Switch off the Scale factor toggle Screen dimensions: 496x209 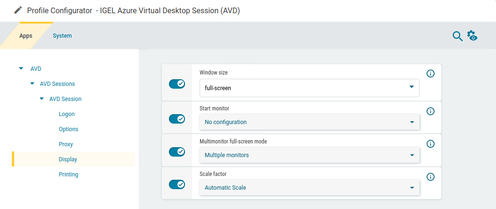click(x=177, y=184)
